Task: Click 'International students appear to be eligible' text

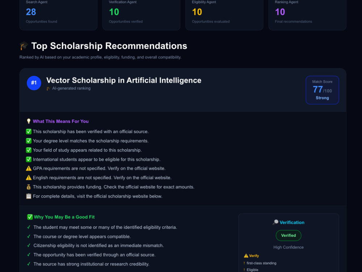Action: click(97, 159)
